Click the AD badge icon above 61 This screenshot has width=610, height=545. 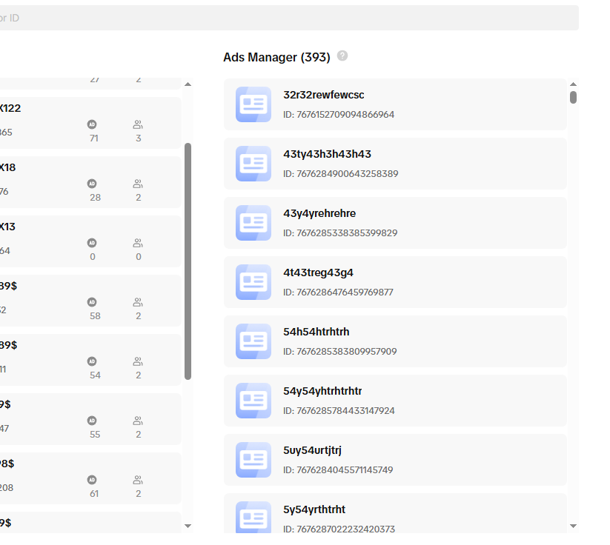[92, 480]
